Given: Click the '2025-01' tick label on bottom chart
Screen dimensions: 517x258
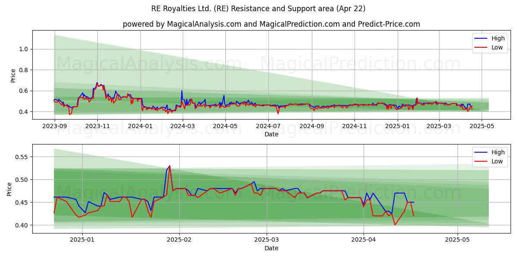Looking at the screenshot, I should (82, 240).
